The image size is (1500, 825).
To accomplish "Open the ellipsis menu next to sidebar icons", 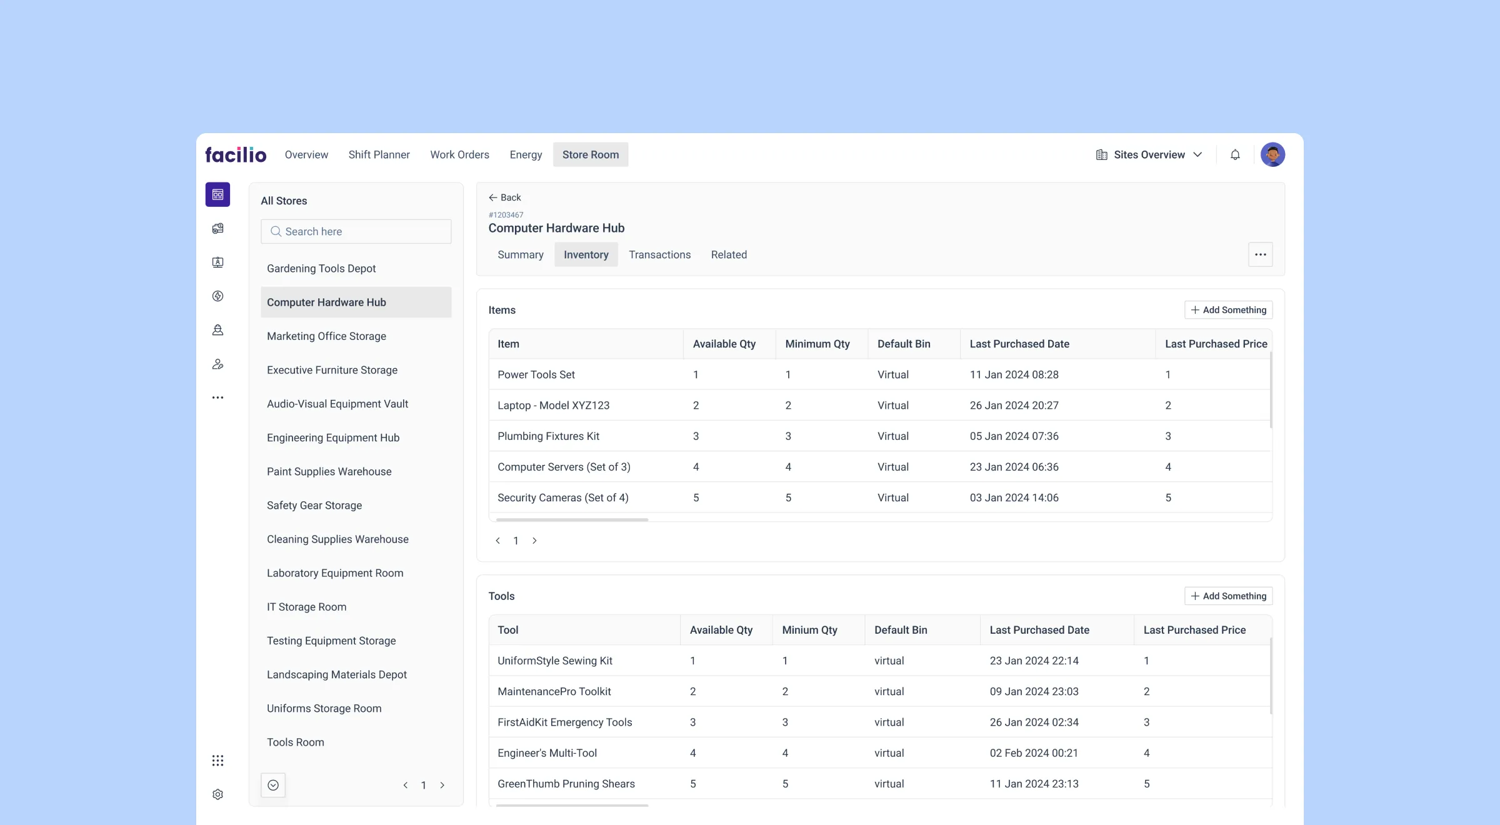I will [217, 397].
